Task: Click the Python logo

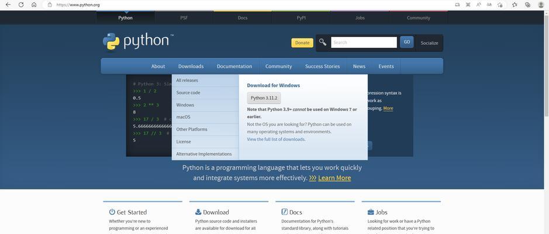Action: click(x=138, y=42)
